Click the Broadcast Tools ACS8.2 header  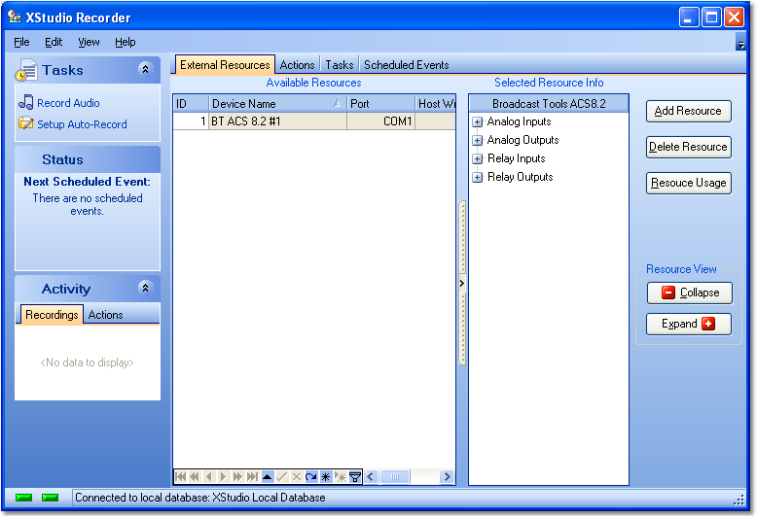pos(549,104)
